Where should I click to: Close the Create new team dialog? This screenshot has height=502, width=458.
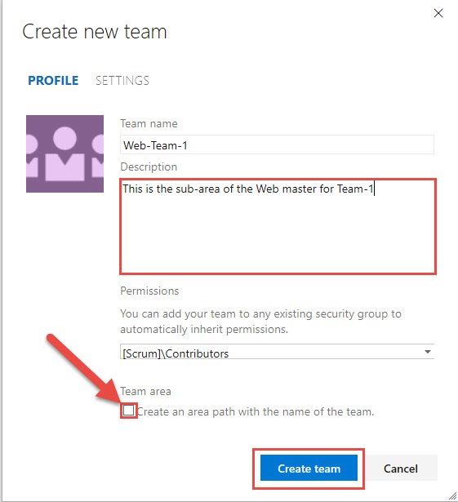tap(438, 13)
